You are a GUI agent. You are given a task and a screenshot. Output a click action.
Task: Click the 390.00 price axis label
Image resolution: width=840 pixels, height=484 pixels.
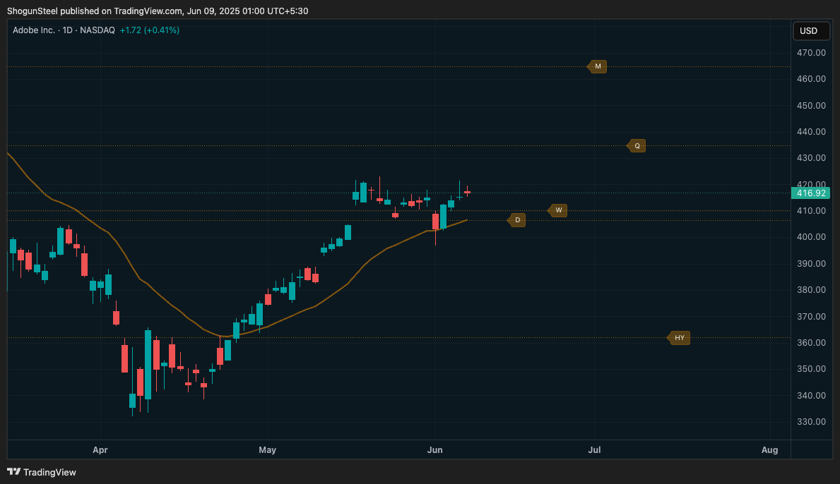tap(811, 264)
